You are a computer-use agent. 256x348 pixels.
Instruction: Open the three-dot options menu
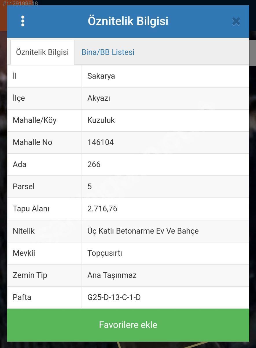23,21
